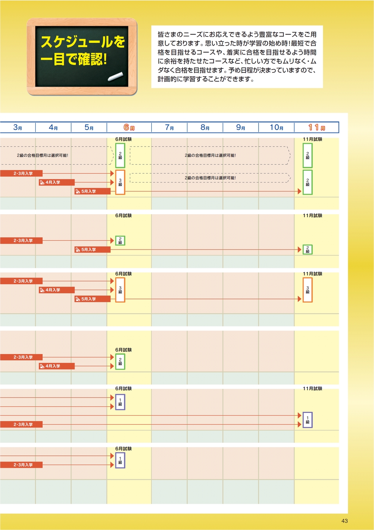Screen dimensions: 374x530
Task: Click page number 43
Action: 344,521
